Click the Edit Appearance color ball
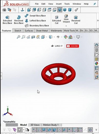Viewport: 99px width, 134px height. pyautogui.click(x=65, y=37)
